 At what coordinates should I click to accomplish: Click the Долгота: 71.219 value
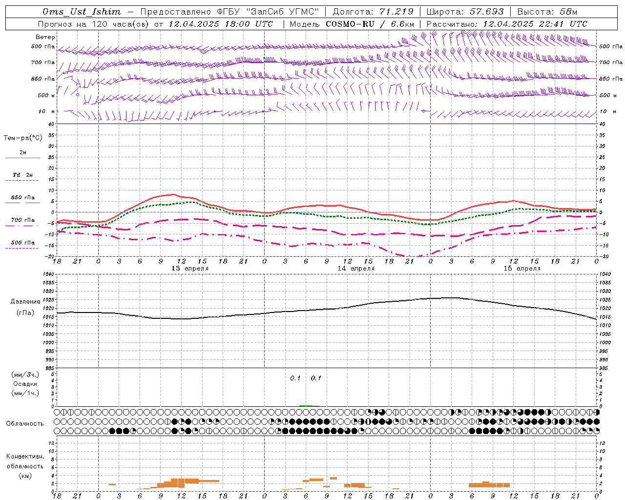(373, 12)
